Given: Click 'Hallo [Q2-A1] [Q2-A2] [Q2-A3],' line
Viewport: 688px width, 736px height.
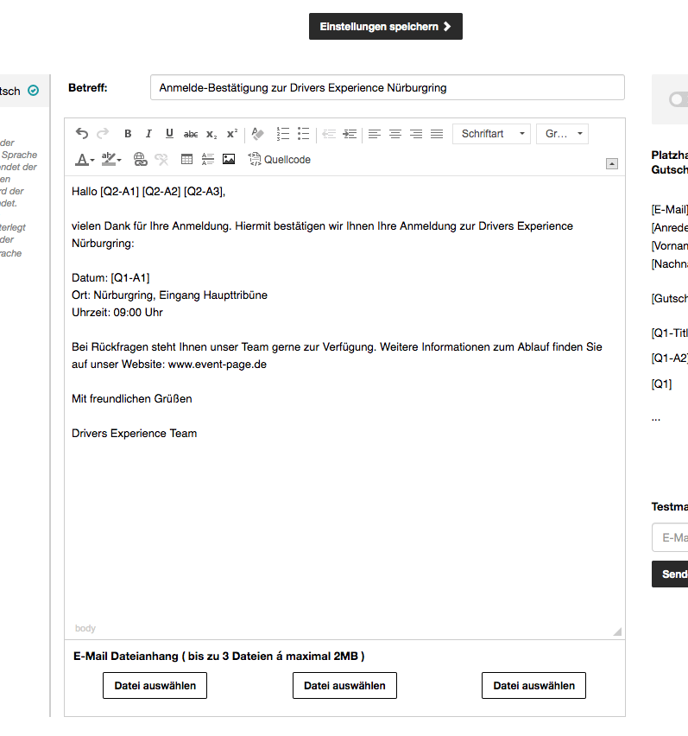Looking at the screenshot, I should click(x=148, y=192).
